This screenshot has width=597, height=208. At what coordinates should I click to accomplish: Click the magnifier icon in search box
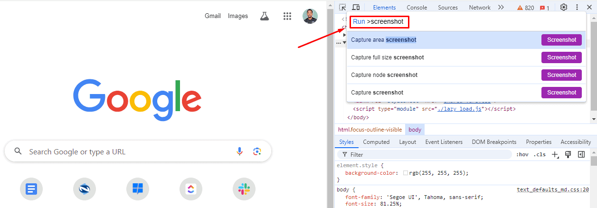(18, 151)
